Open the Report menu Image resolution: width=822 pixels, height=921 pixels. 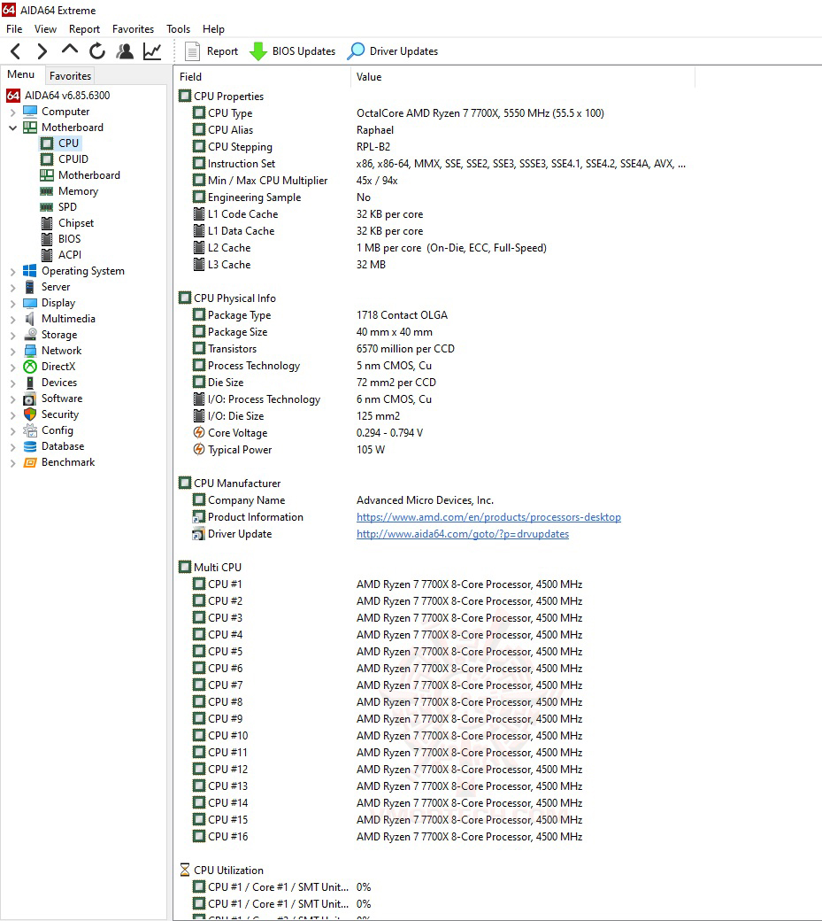point(84,28)
